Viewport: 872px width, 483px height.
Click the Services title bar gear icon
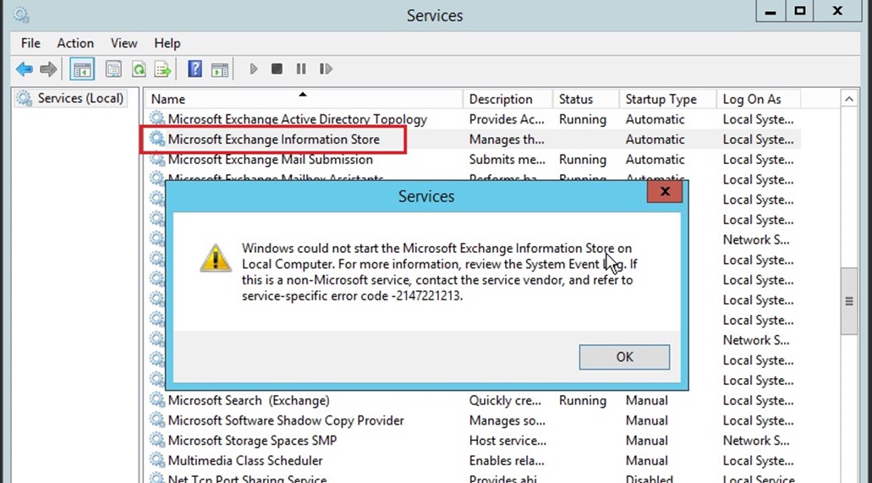21,14
